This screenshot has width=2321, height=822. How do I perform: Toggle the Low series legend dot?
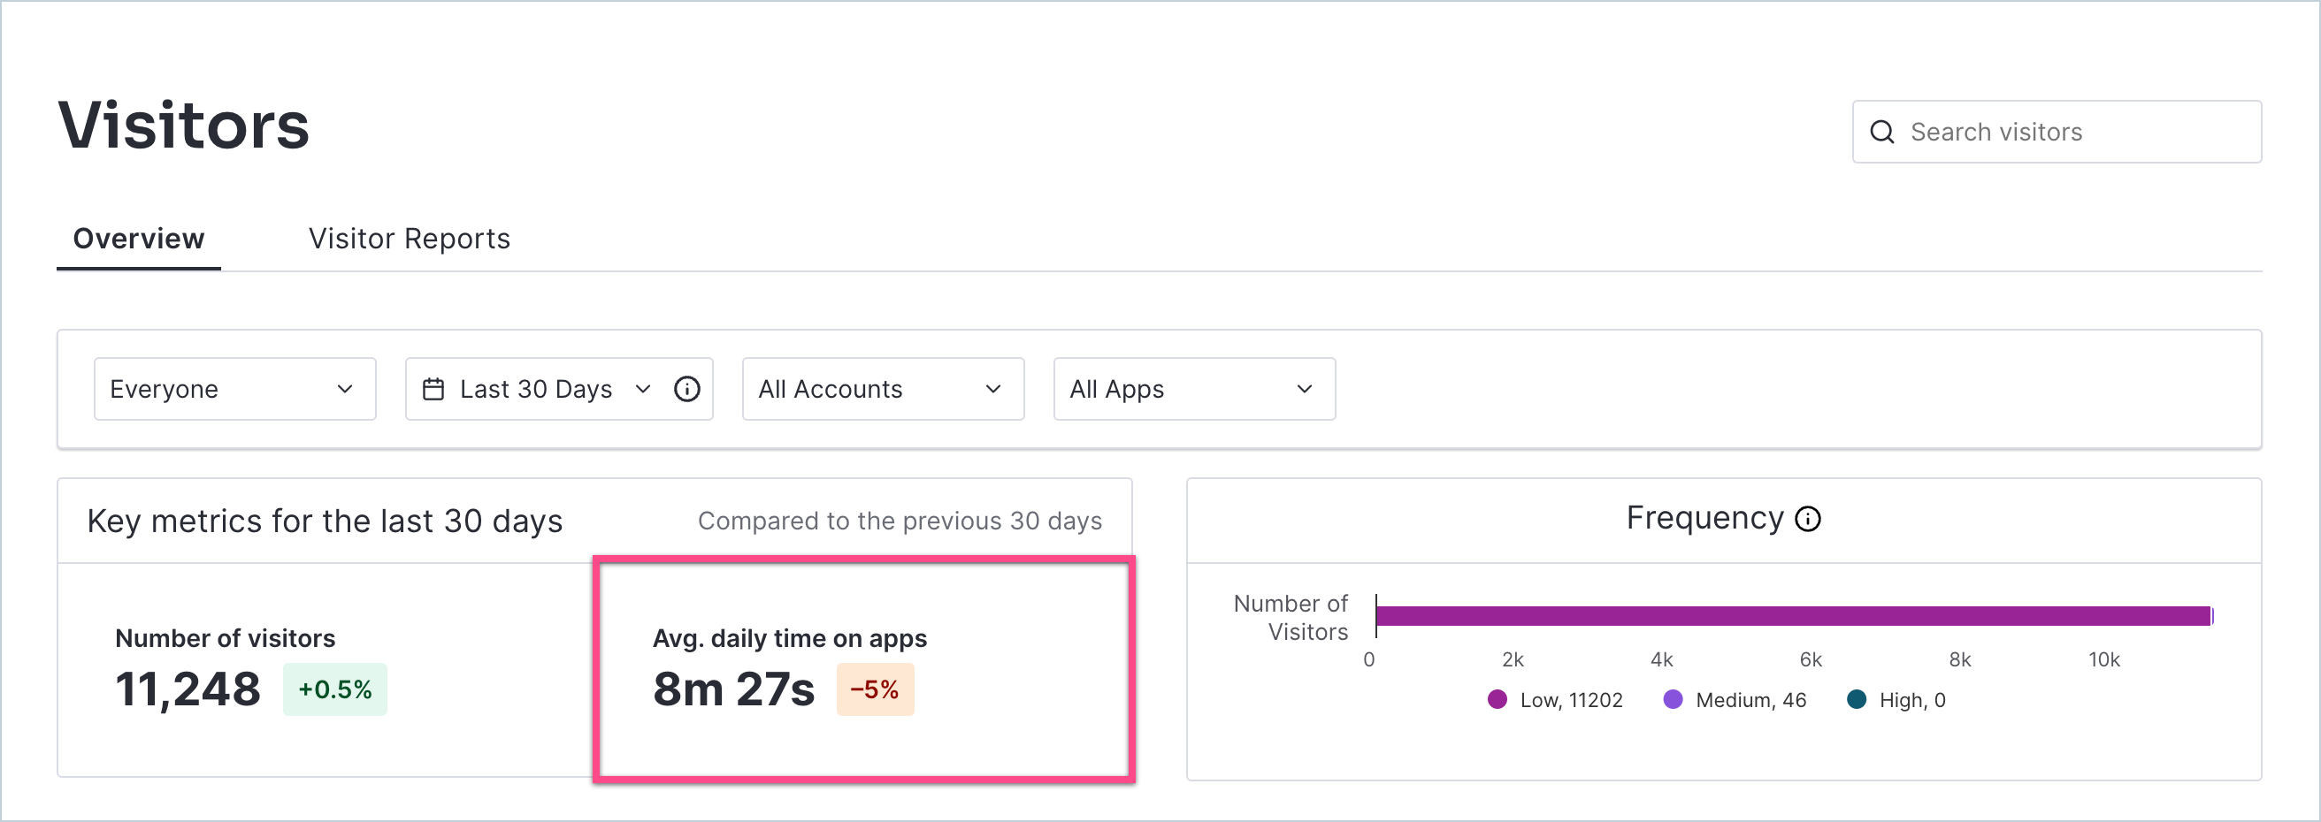(x=1497, y=699)
